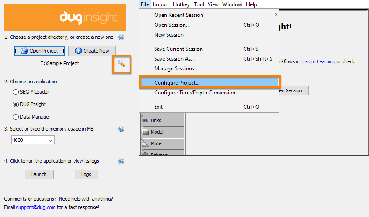Open the Help menu

coord(251,4)
